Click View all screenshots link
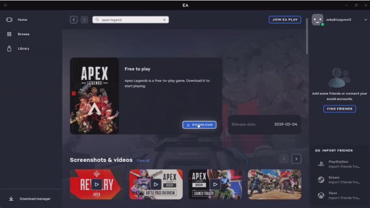 click(x=143, y=160)
